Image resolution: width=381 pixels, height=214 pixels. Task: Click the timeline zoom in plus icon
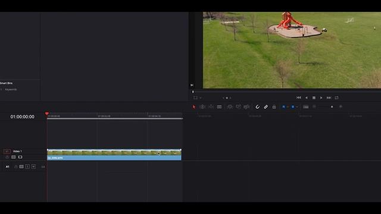pos(341,106)
